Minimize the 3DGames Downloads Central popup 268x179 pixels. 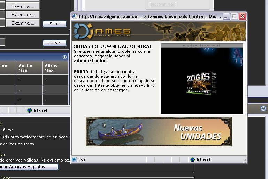click(x=226, y=16)
